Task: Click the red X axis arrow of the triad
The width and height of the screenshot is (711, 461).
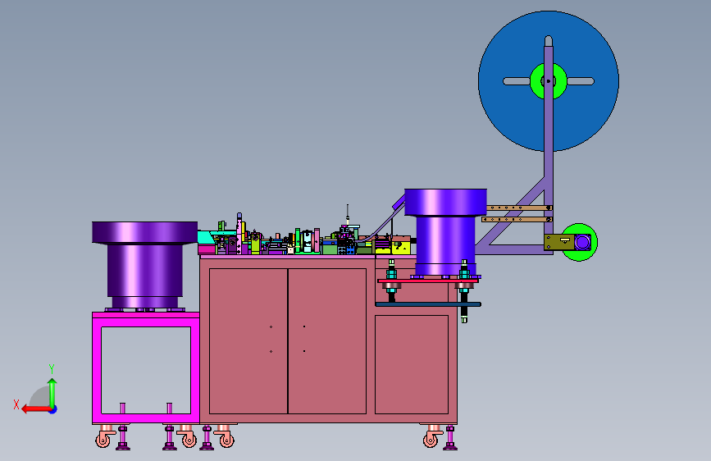Action: (36, 409)
